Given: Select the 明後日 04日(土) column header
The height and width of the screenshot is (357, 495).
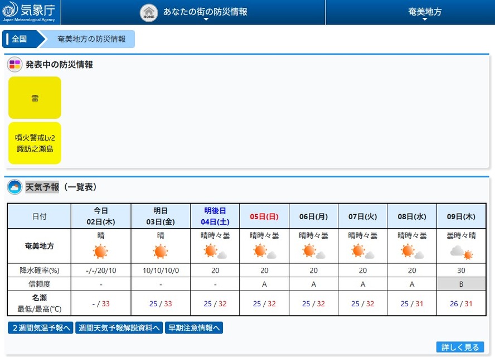Looking at the screenshot, I should [215, 216].
